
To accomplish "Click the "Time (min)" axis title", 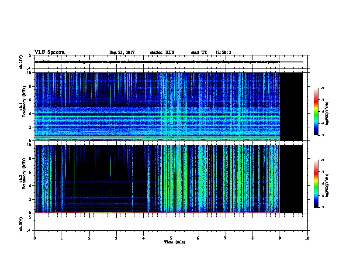I will point(175,242).
